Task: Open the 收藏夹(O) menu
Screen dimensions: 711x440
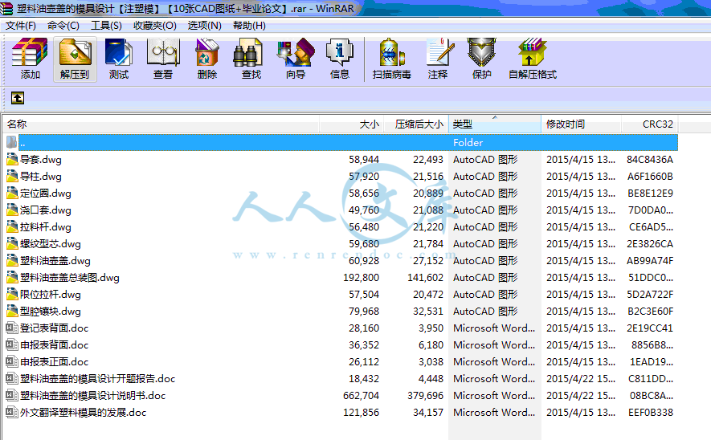Action: pos(154,26)
